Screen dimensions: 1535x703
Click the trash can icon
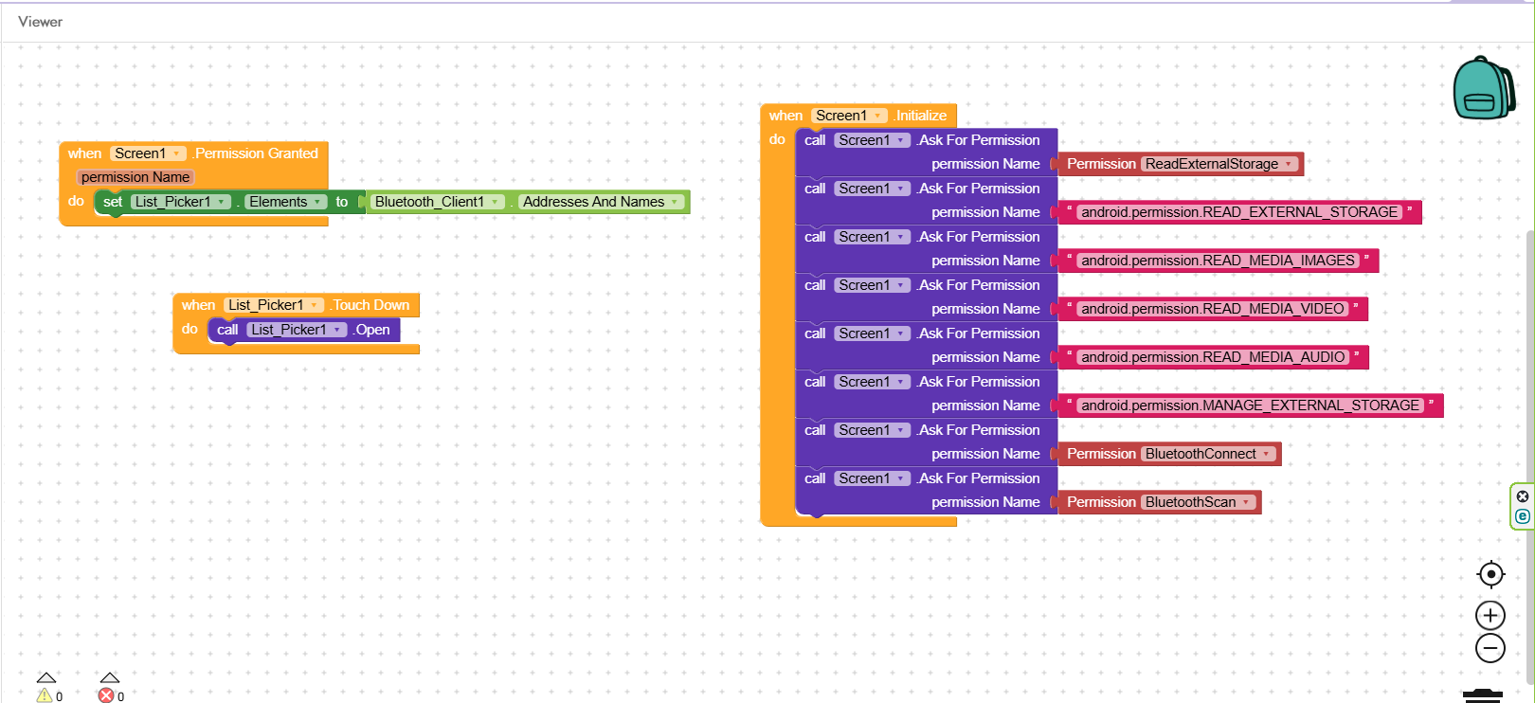(x=1482, y=695)
